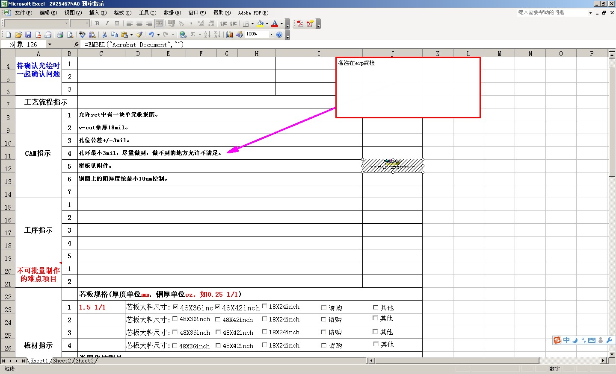Uncheck 48X42inch in板材 row 1
This screenshot has height=374, width=616.
(217, 307)
